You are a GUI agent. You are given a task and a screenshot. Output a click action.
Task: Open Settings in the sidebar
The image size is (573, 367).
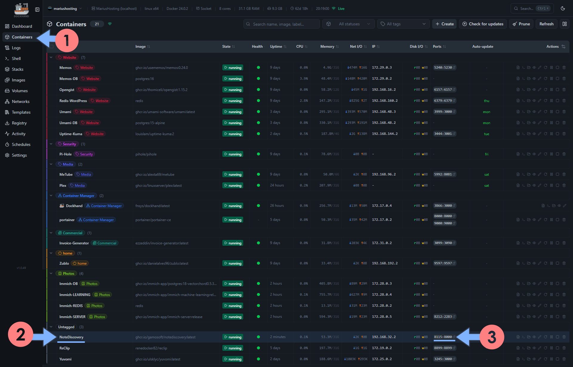pyautogui.click(x=21, y=155)
